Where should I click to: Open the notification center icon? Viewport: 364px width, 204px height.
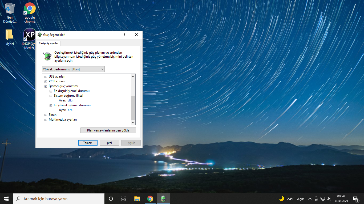click(x=355, y=199)
